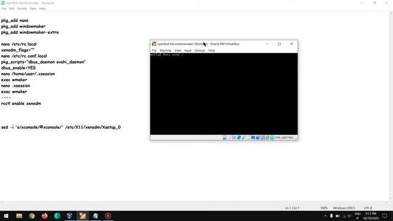393x221 pixels.
Task: Click the line 'pkg_add windowmaker-extra'
Action: [30, 33]
